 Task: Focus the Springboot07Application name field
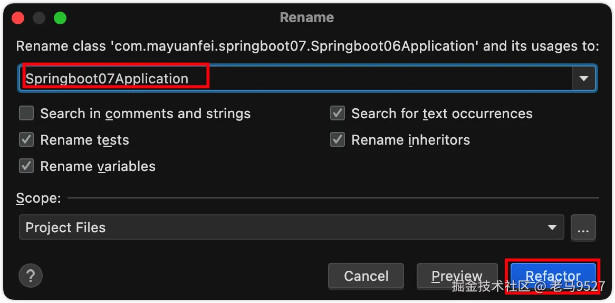point(295,79)
